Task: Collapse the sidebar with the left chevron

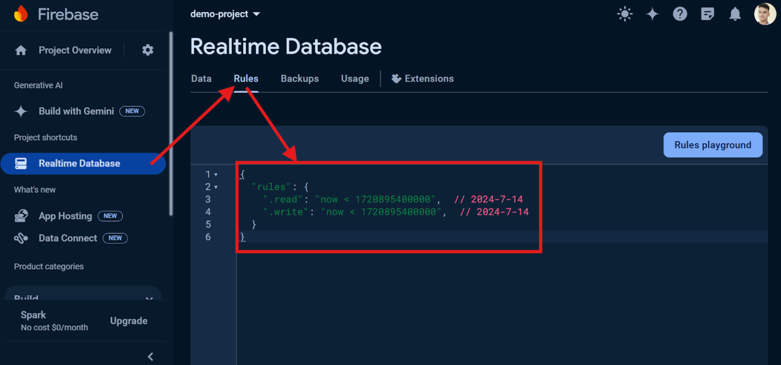Action: 150,356
